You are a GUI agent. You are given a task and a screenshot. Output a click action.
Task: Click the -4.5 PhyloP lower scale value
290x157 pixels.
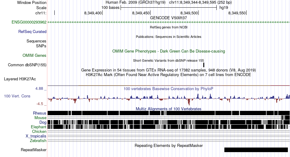[x=40, y=104]
